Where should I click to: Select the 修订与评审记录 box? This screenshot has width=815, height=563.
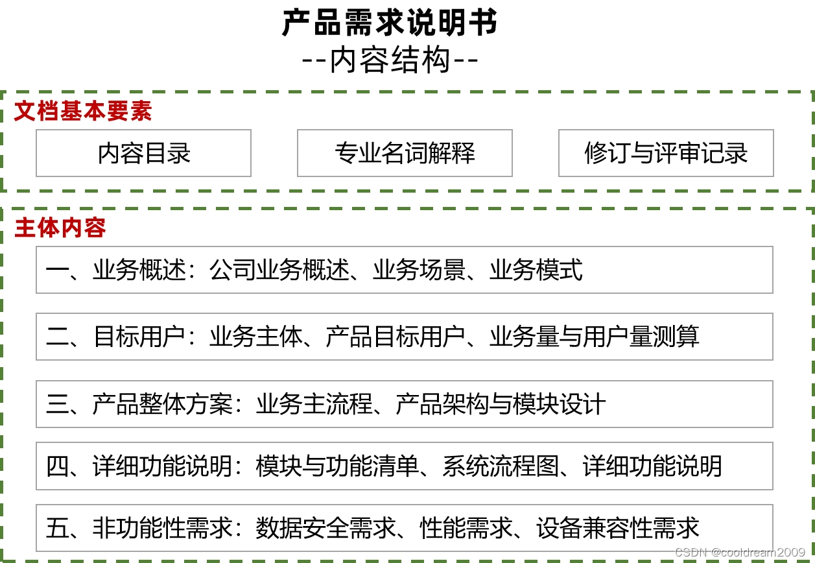click(x=666, y=153)
